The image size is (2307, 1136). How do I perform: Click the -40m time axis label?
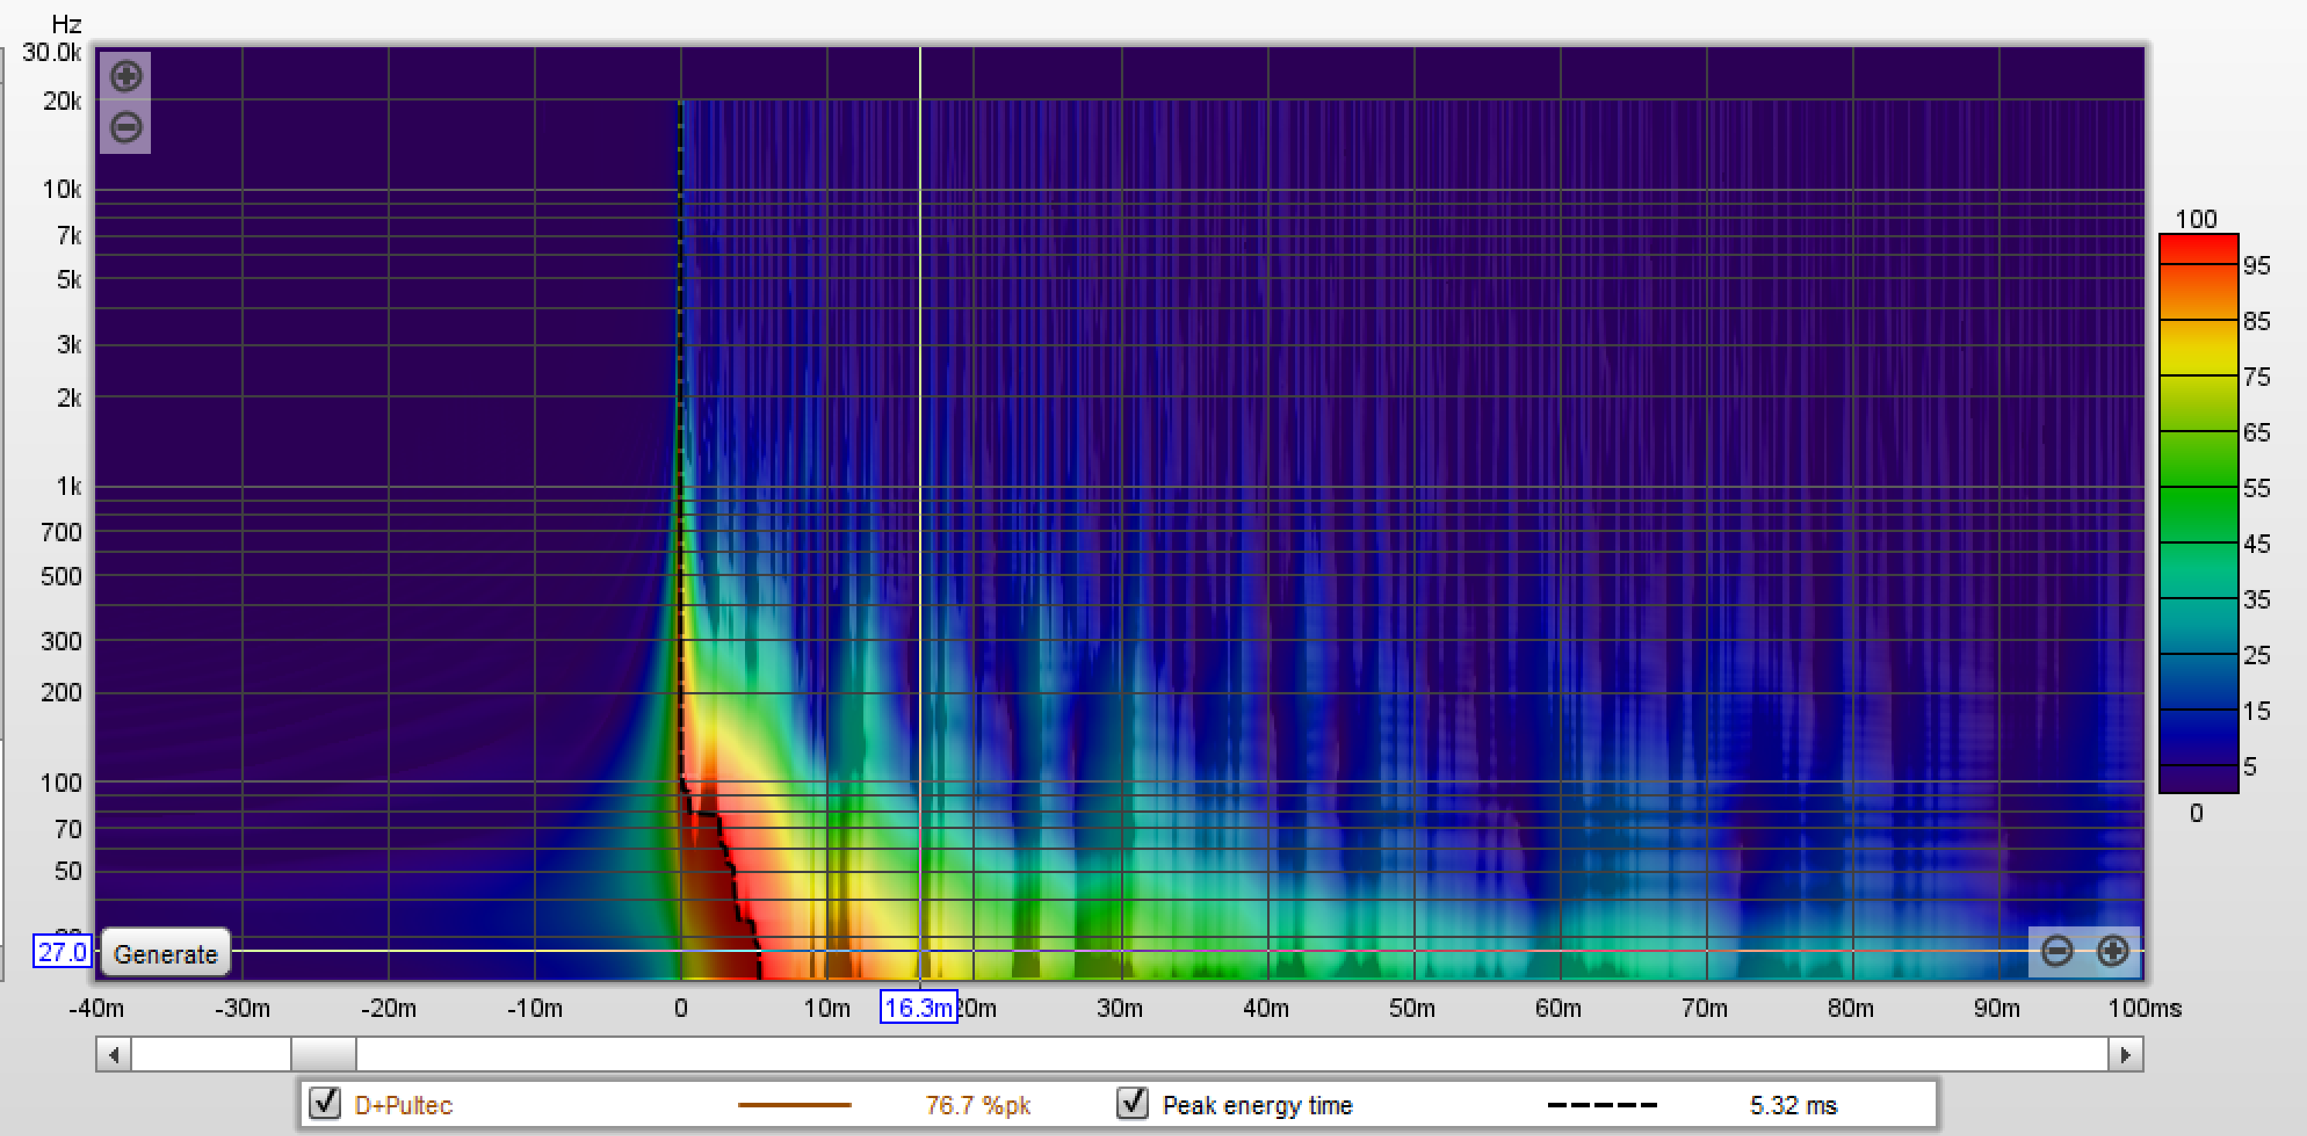point(96,1008)
